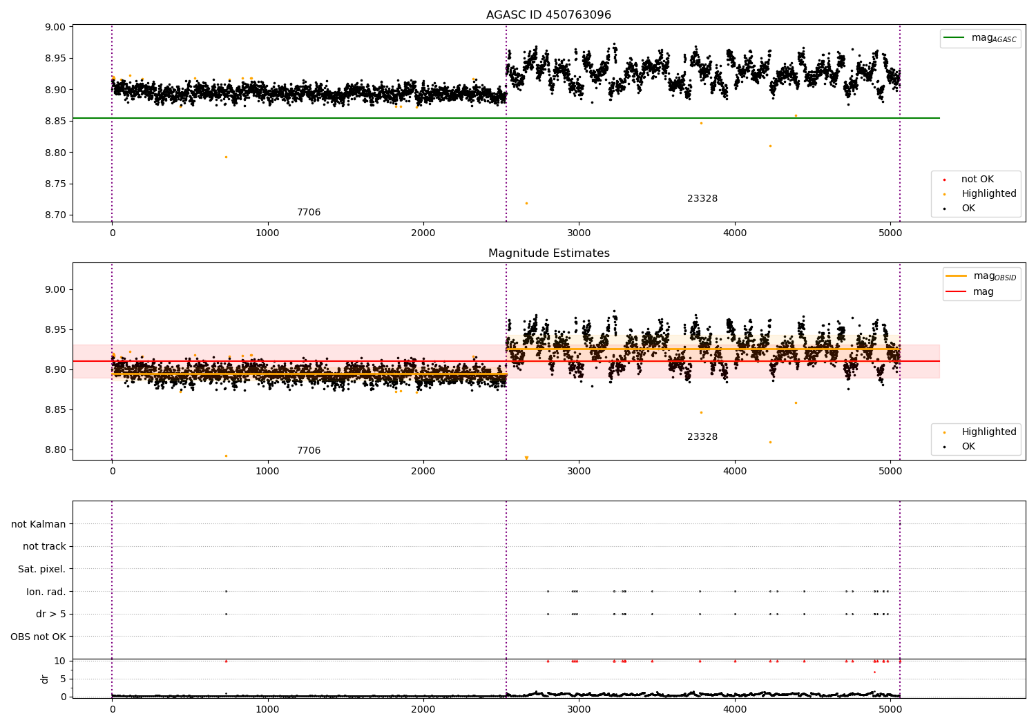Click the 1000 x-tick label under top plot
Image resolution: width=1036 pixels, height=725 pixels.
(267, 233)
